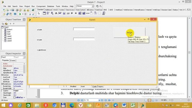Image resolution: width=192 pixels, height=108 pixels.
Task: Open the desktop layout <None> dropdown
Action: click(93, 6)
